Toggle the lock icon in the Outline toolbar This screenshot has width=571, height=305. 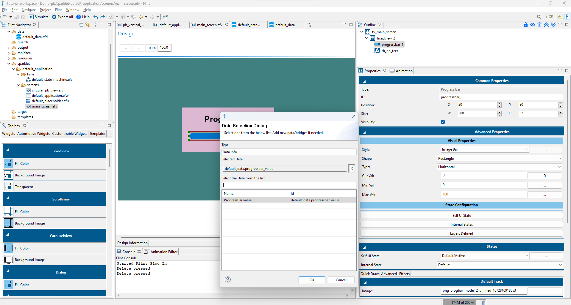[525, 25]
